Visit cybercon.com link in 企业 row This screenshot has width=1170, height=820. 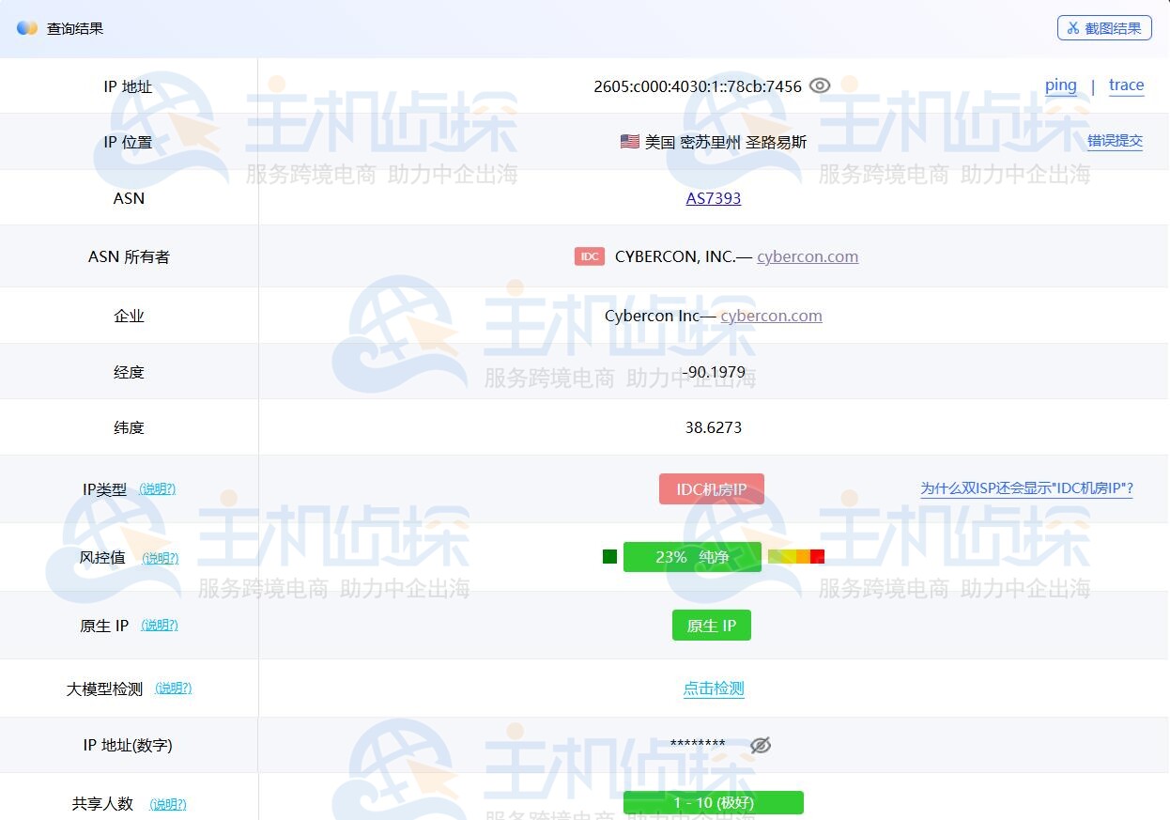[771, 316]
